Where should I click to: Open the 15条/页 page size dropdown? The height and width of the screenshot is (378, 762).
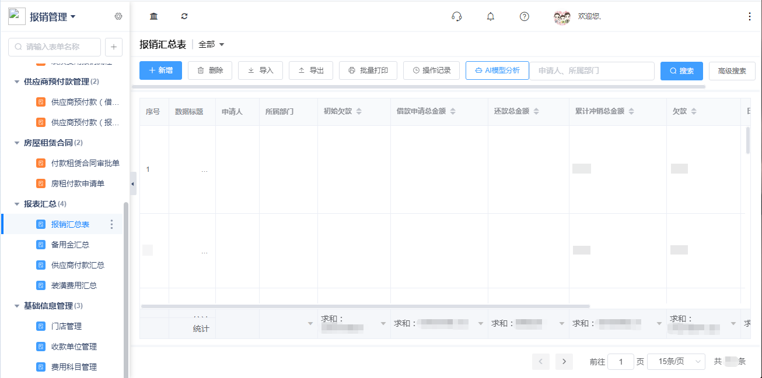point(676,362)
